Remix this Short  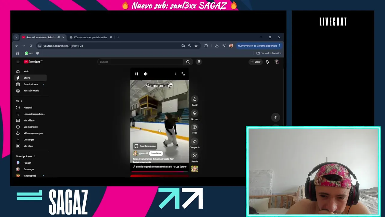point(195,156)
